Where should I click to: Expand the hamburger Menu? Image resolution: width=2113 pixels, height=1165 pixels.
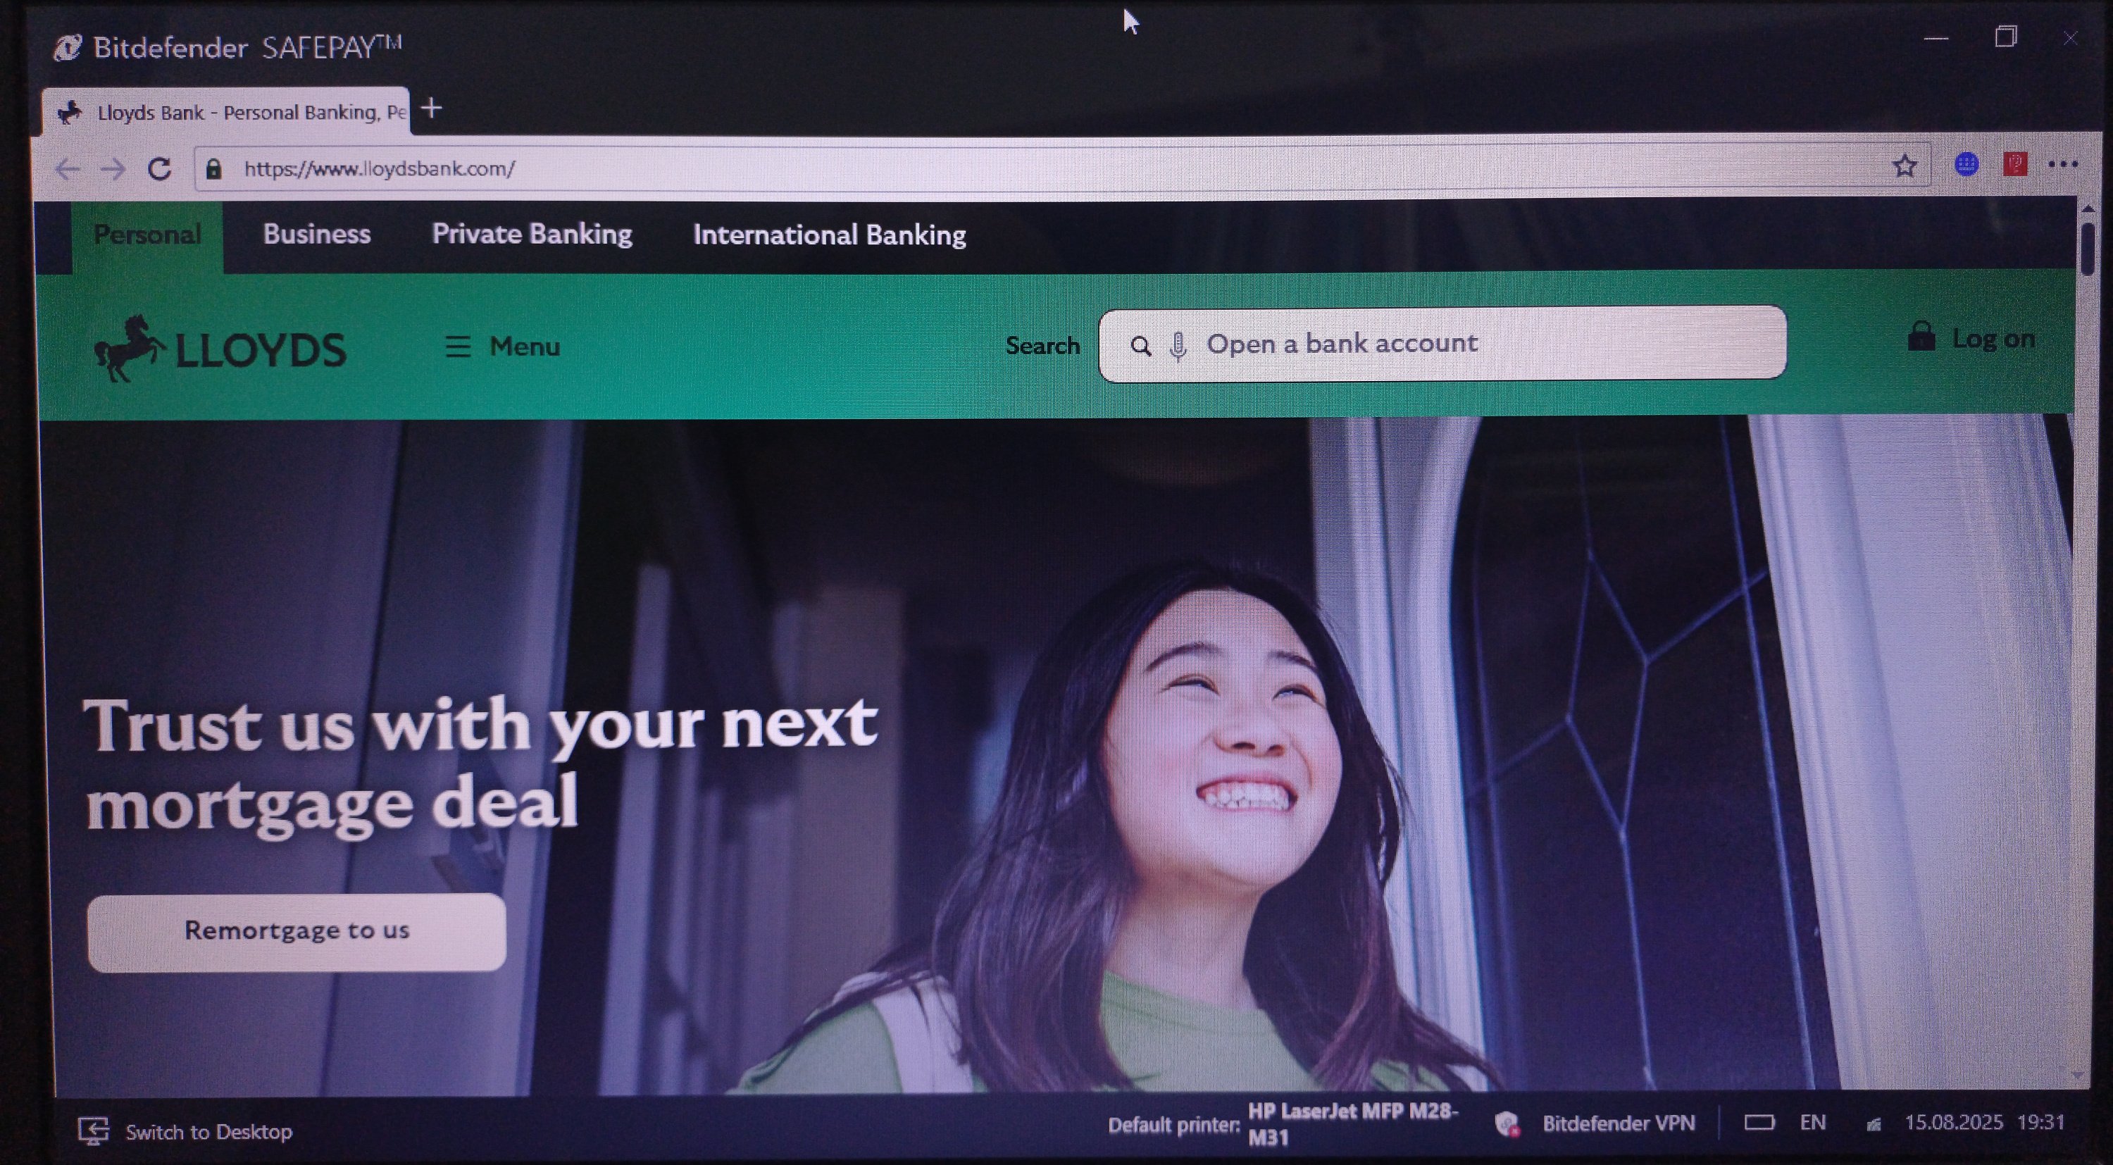(502, 347)
